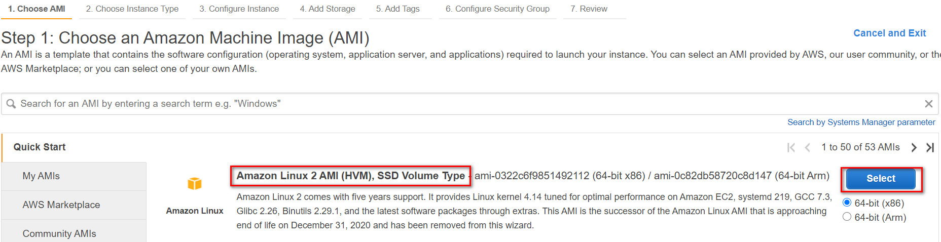Viewport: 941px width, 242px height.
Task: Click the search magnifier icon
Action: [x=11, y=104]
